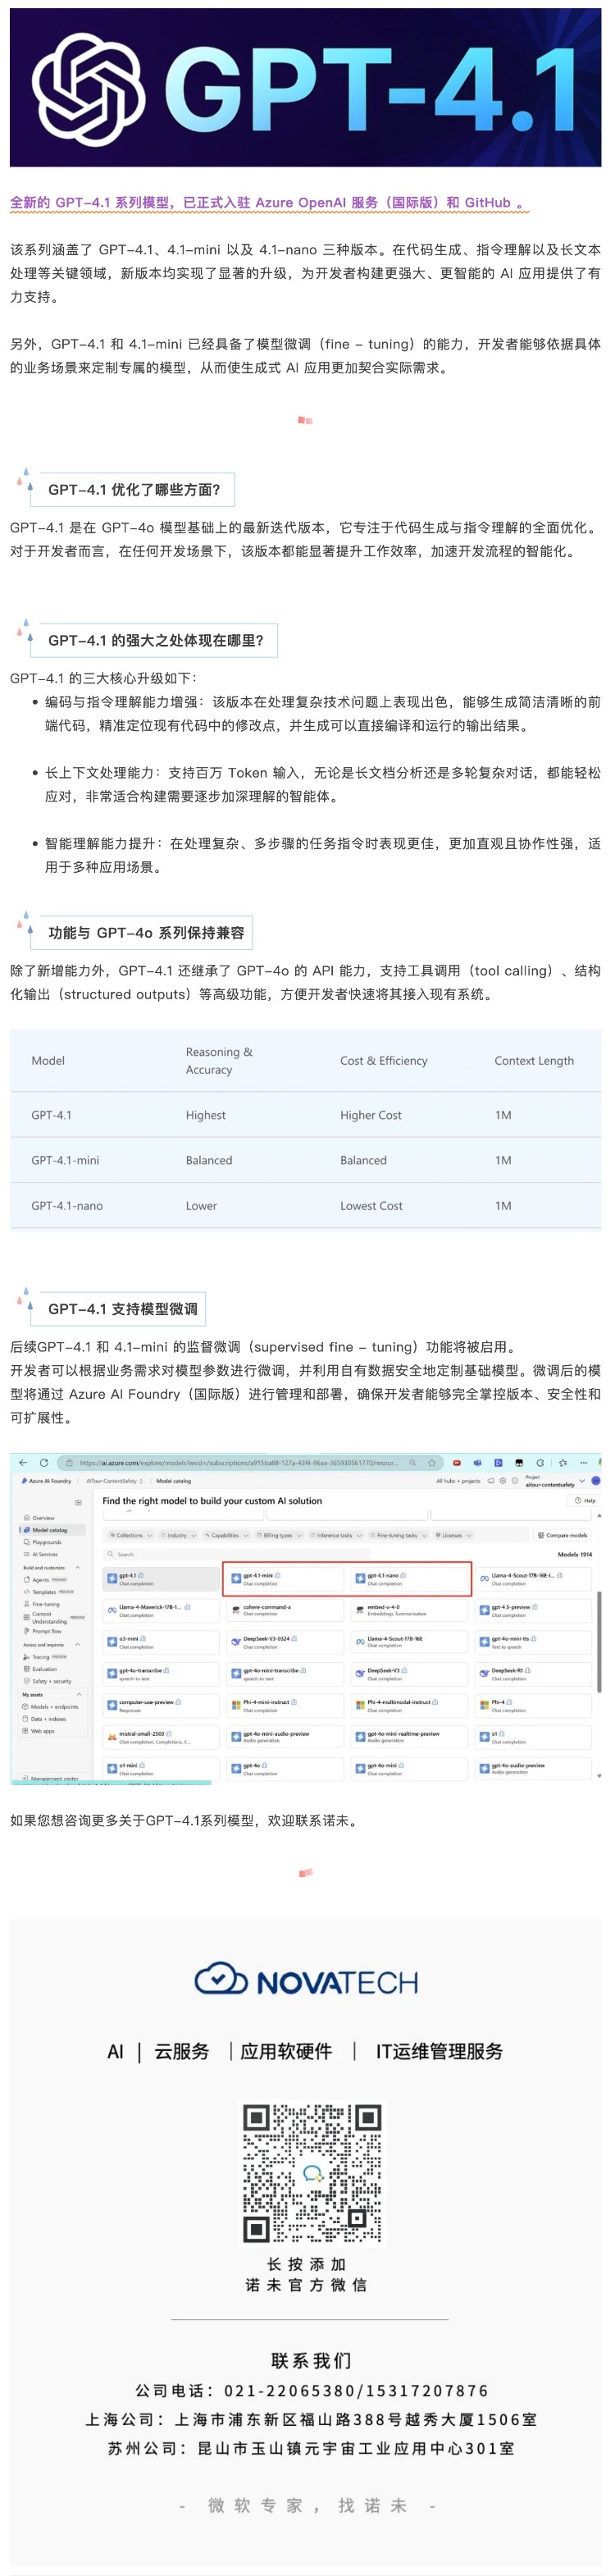This screenshot has height=2576, width=615.
Task: Open the gpt-4.1-mini model card
Action: tap(284, 1579)
